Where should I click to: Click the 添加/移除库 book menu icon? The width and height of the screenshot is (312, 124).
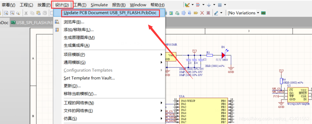[57, 30]
